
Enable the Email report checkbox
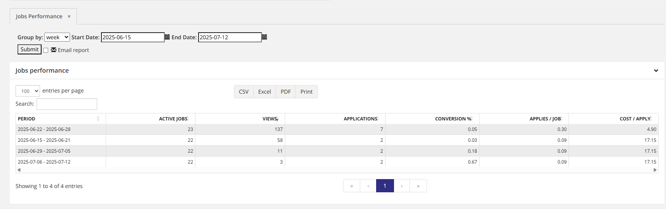click(x=46, y=51)
